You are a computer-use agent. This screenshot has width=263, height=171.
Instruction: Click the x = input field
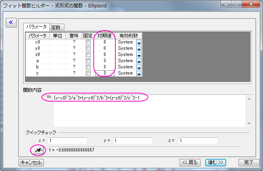point(68,141)
